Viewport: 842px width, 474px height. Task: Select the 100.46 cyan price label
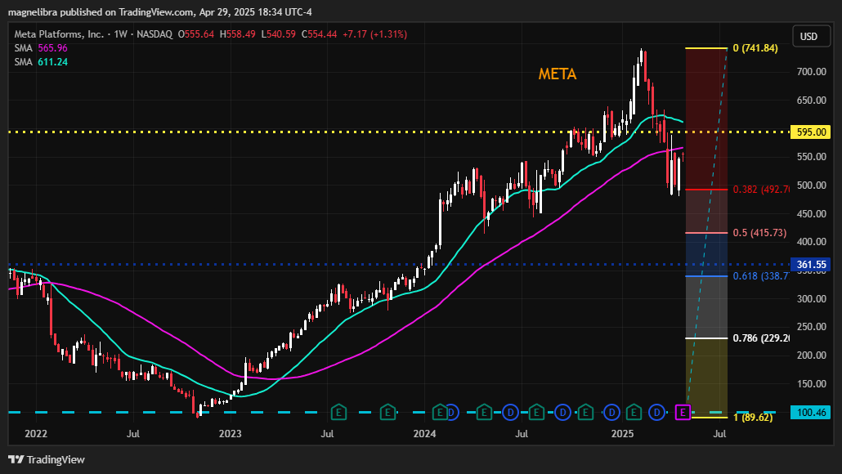810,412
